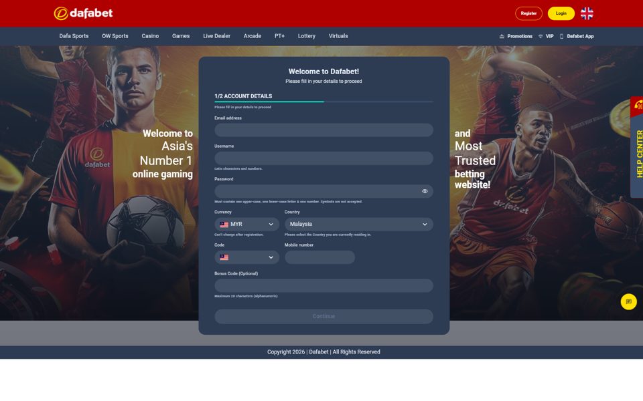This screenshot has width=643, height=401.
Task: Click the phone icon above Help Center
Action: [x=638, y=106]
